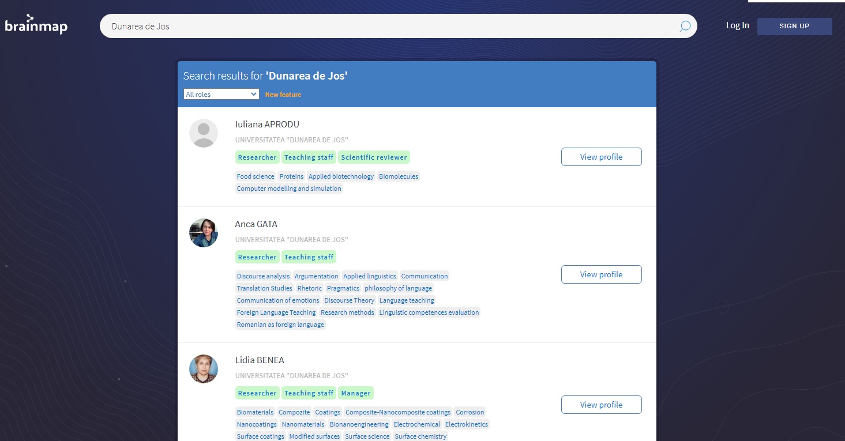Viewport: 845px width, 441px height.
Task: Click Iuliana APRODU's default avatar
Action: click(x=204, y=133)
